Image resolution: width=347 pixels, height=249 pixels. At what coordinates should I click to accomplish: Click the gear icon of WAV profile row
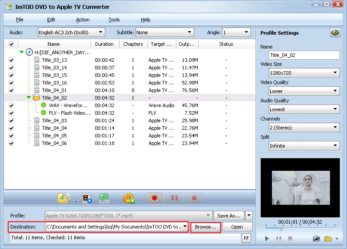(44, 105)
